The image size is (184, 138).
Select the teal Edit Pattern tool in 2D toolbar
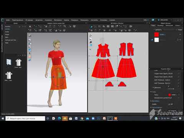[x=91, y=26]
